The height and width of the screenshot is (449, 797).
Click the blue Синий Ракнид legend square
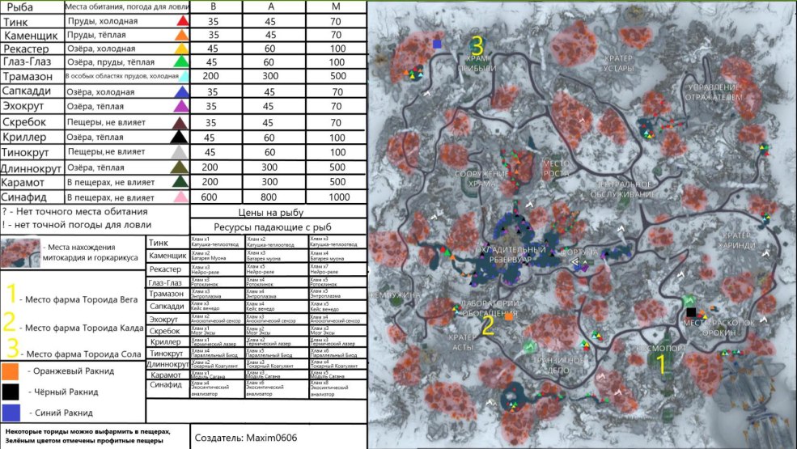11,413
